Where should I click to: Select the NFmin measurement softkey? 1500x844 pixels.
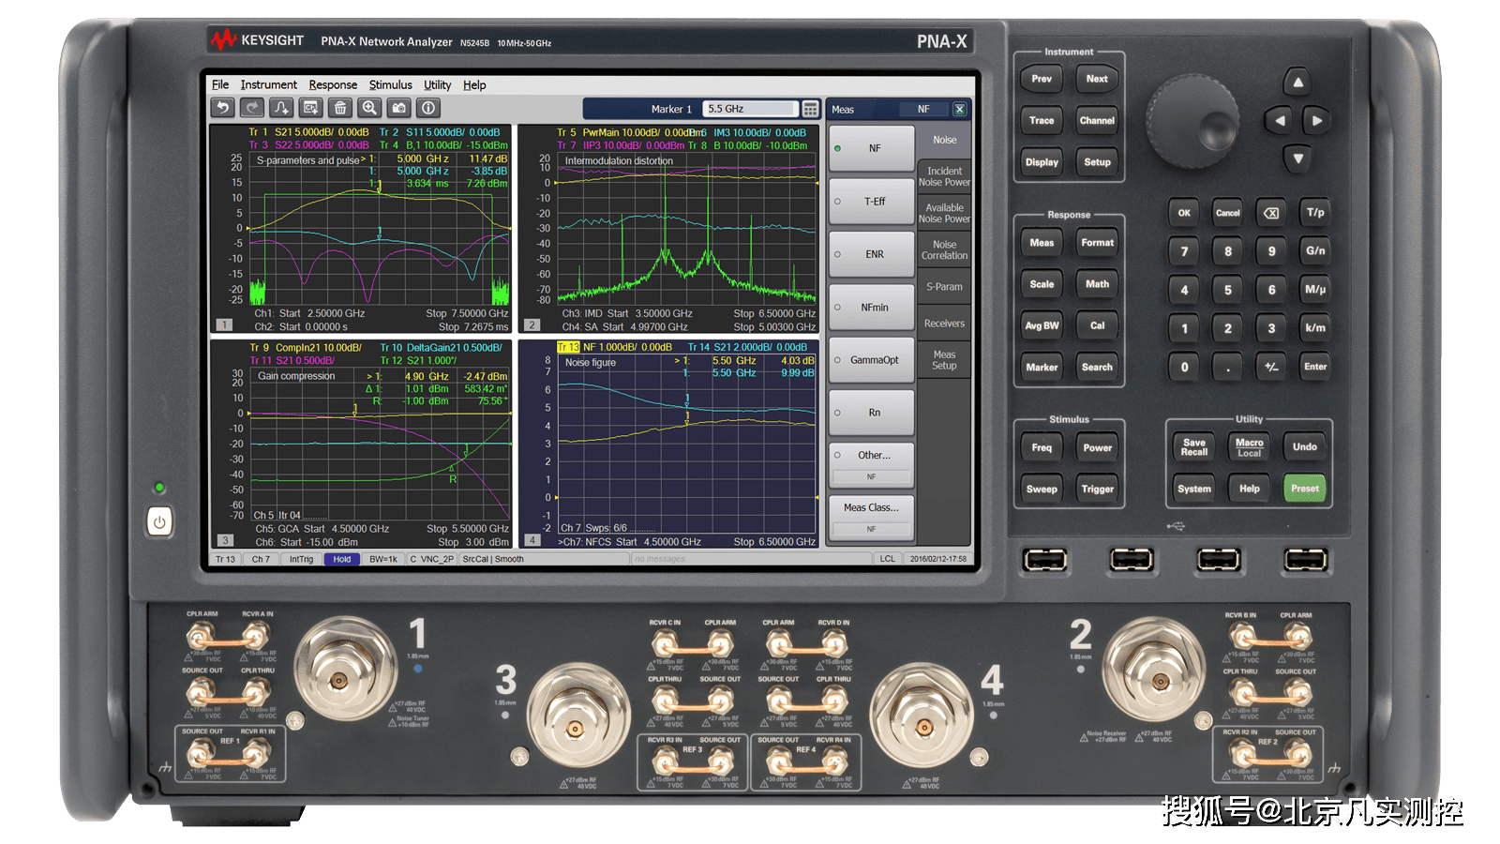[x=872, y=307]
